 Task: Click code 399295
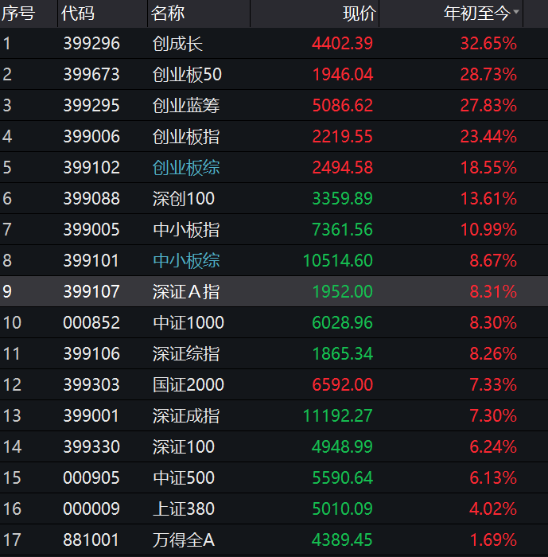[91, 106]
